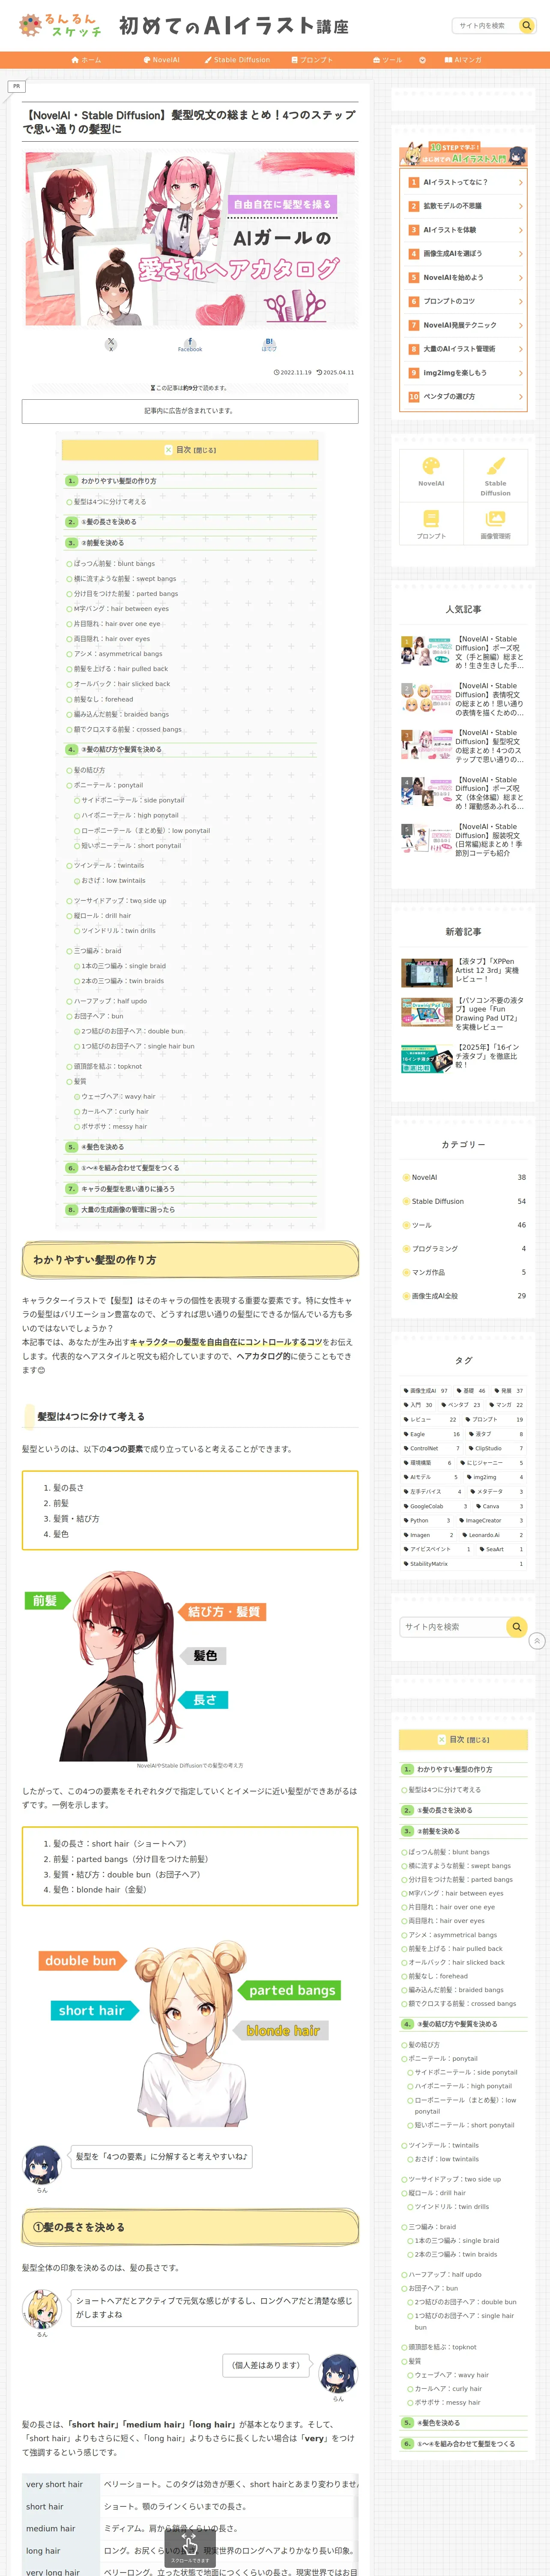The width and height of the screenshot is (550, 2576).
Task: Open the プロンプト navigation item
Action: tap(311, 60)
